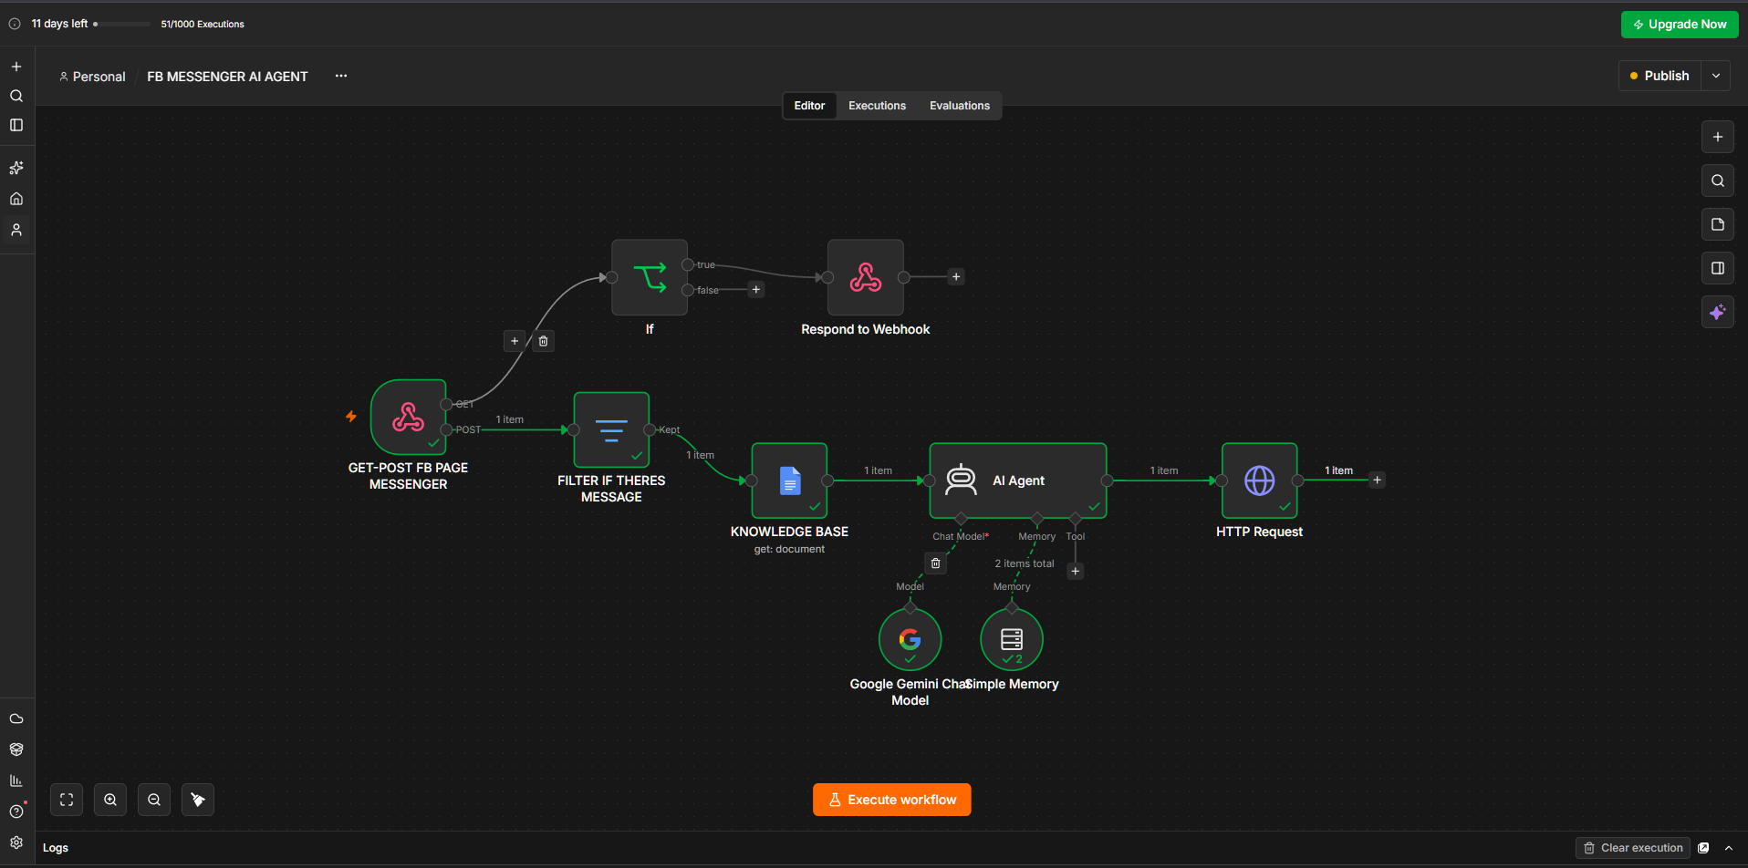Switch to the Editor tab
The height and width of the screenshot is (868, 1748).
tap(809, 106)
